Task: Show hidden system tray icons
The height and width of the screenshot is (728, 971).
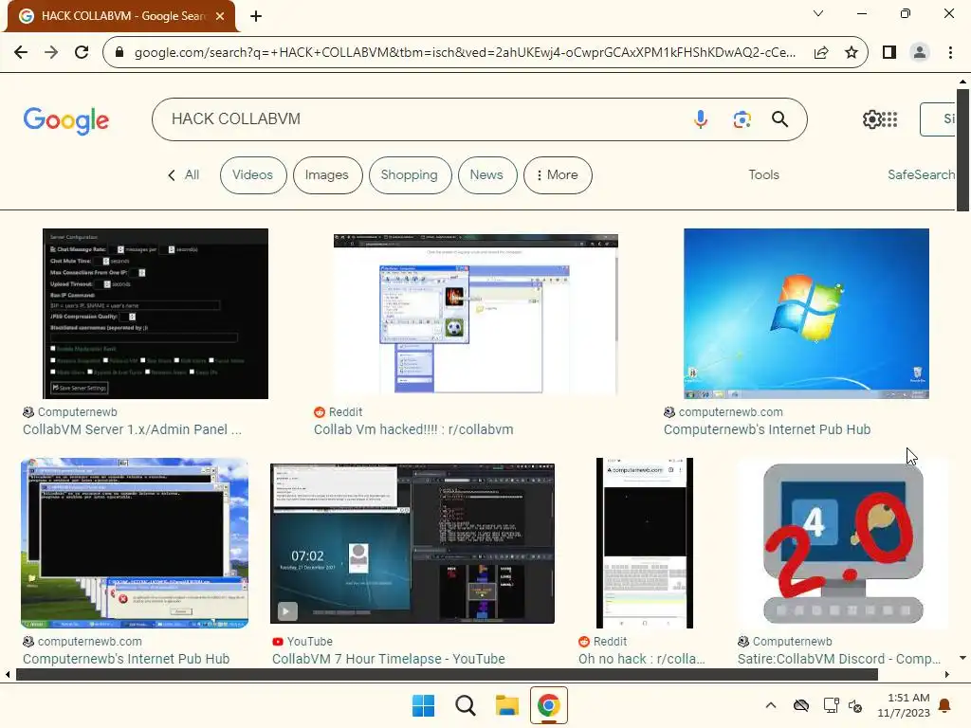Action: click(770, 705)
